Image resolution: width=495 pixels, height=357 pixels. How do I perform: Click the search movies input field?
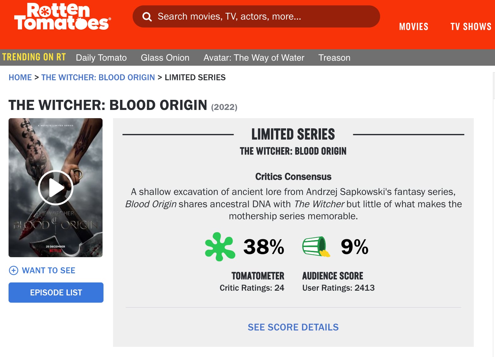pos(263,16)
